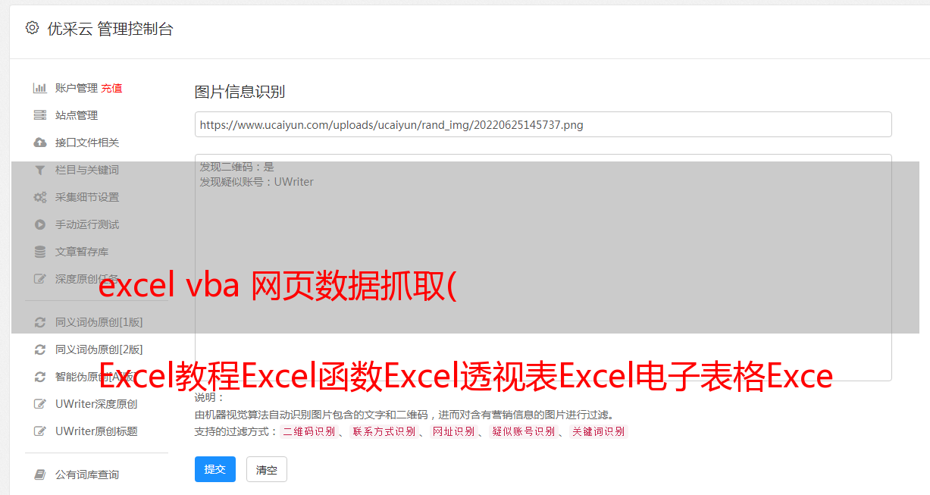Click the gears icon for 采集细节设置
This screenshot has width=930, height=495.
pos(40,197)
